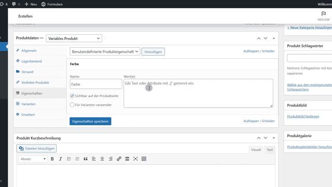
Task: Move Produkt Kurzbeschreibung panel down
Action: [266, 138]
